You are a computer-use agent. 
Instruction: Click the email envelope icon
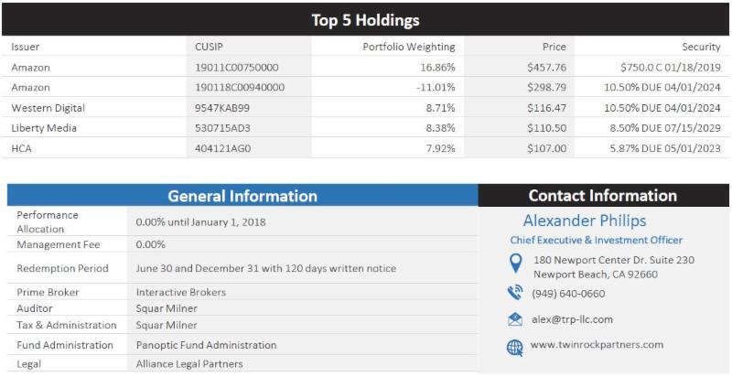(x=515, y=319)
